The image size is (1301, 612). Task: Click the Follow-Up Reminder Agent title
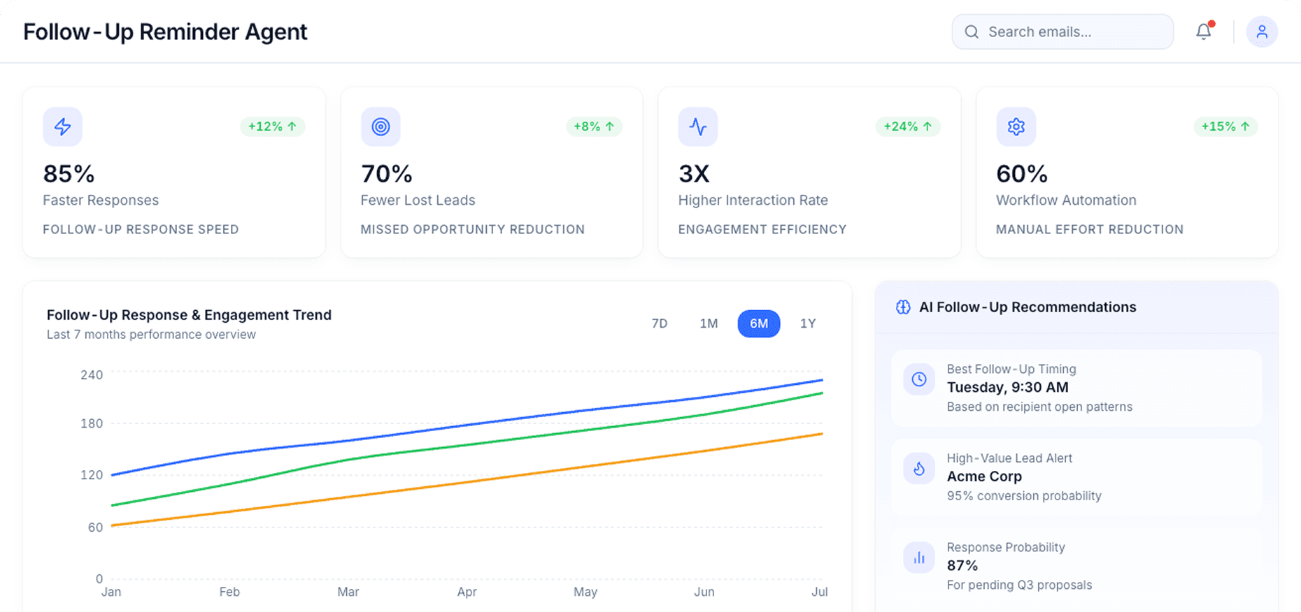165,32
